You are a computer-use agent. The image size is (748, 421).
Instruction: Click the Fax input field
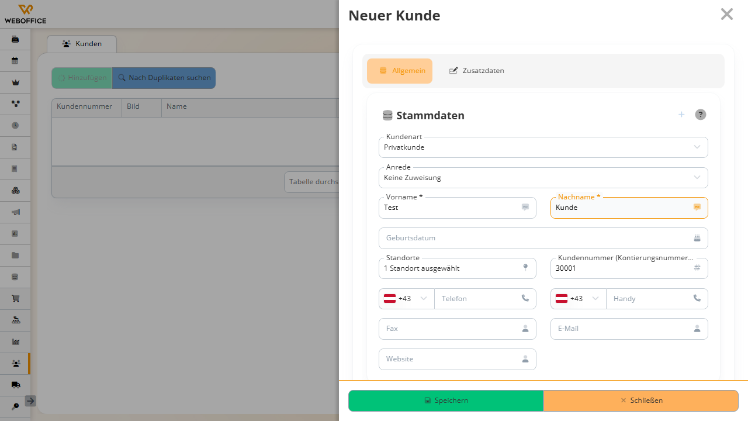point(458,329)
